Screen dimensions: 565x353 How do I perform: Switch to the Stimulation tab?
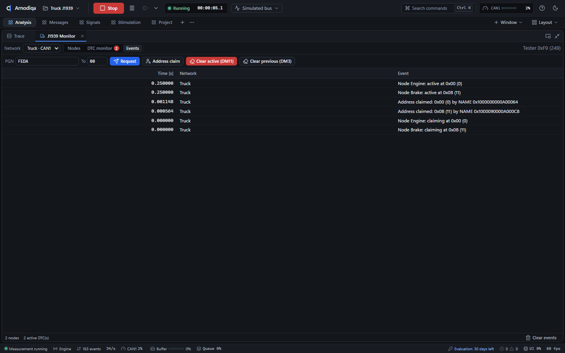pos(126,22)
